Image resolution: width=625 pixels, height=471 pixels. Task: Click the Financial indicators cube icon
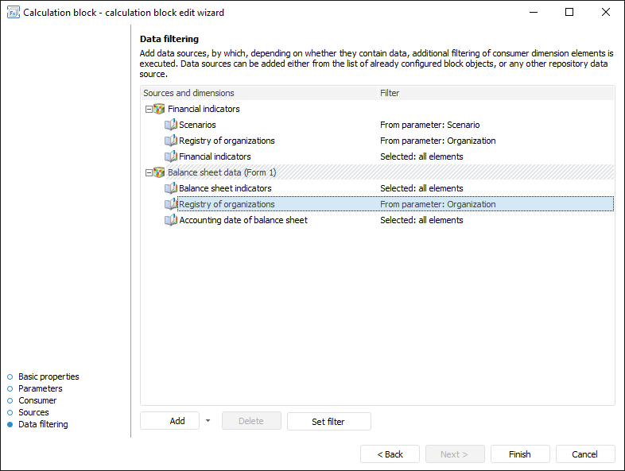(159, 109)
